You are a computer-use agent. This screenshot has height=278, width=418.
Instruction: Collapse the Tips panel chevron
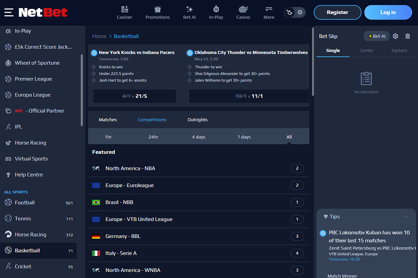405,217
